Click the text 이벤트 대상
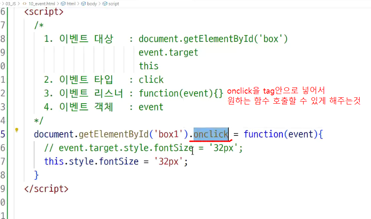371x219 pixels. (86, 39)
